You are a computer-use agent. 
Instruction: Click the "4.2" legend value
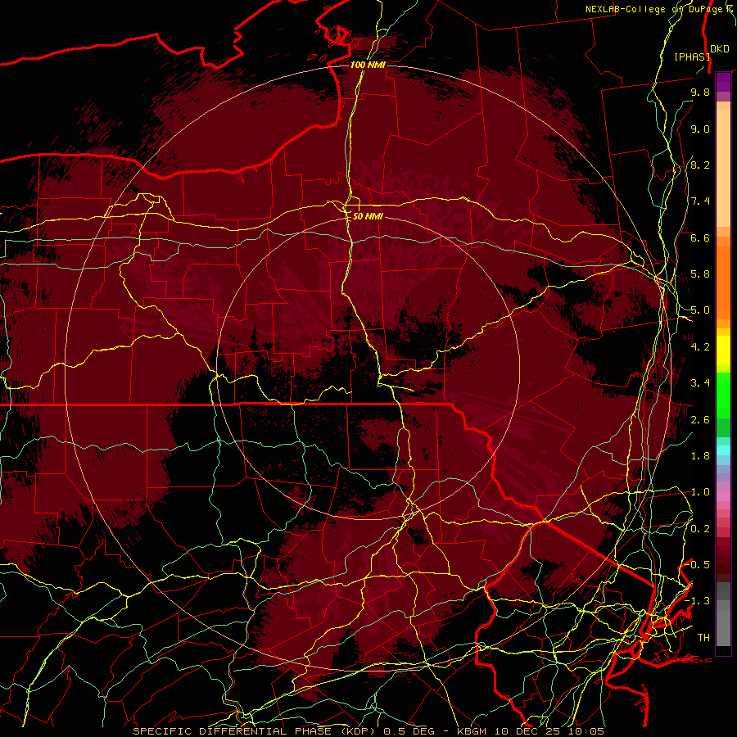(x=700, y=347)
